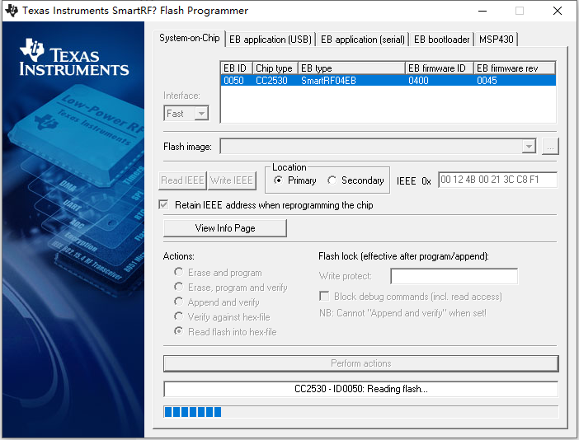Click the EB ID column header
579x440 pixels.
point(237,68)
